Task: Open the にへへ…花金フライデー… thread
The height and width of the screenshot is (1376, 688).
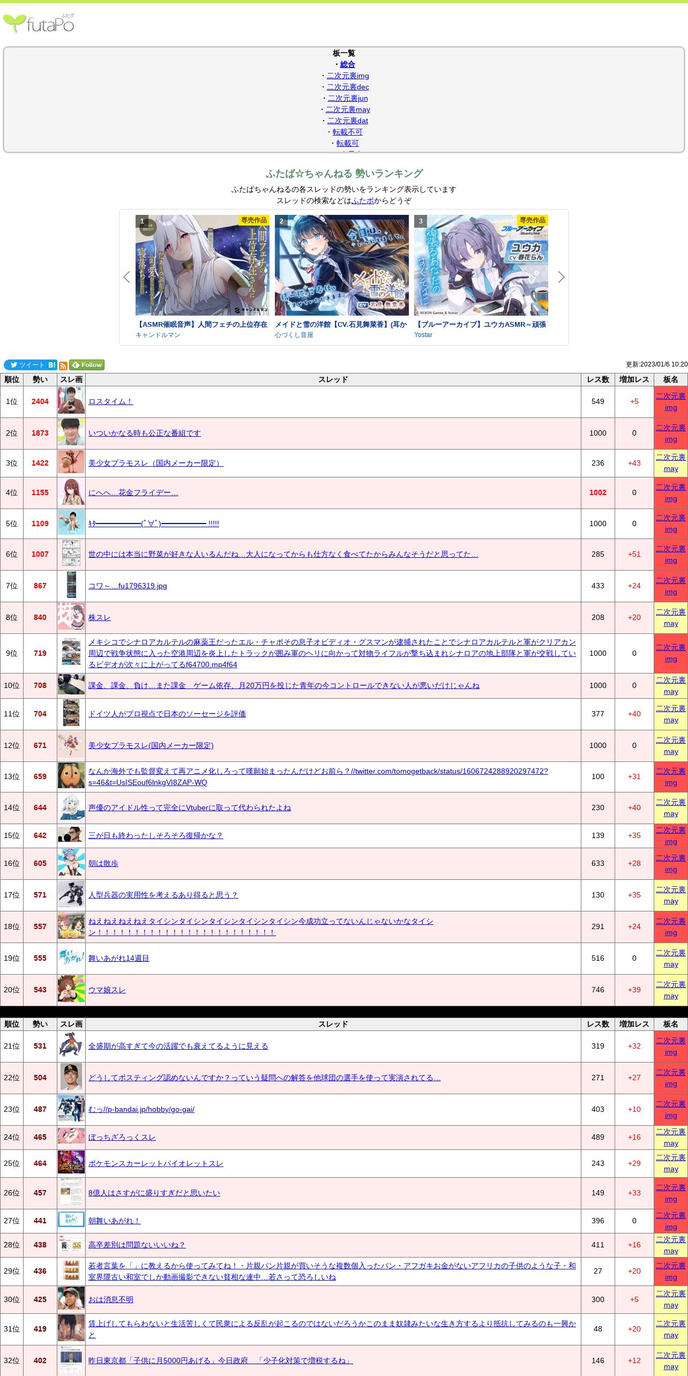Action: (133, 492)
